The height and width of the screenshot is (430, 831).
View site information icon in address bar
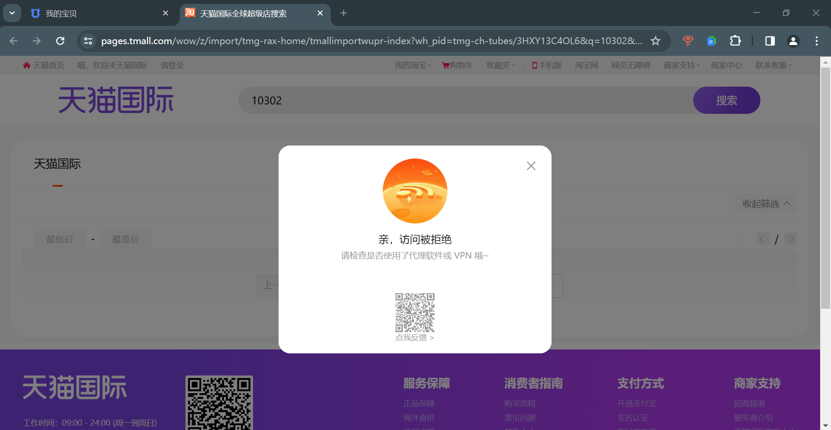(88, 41)
